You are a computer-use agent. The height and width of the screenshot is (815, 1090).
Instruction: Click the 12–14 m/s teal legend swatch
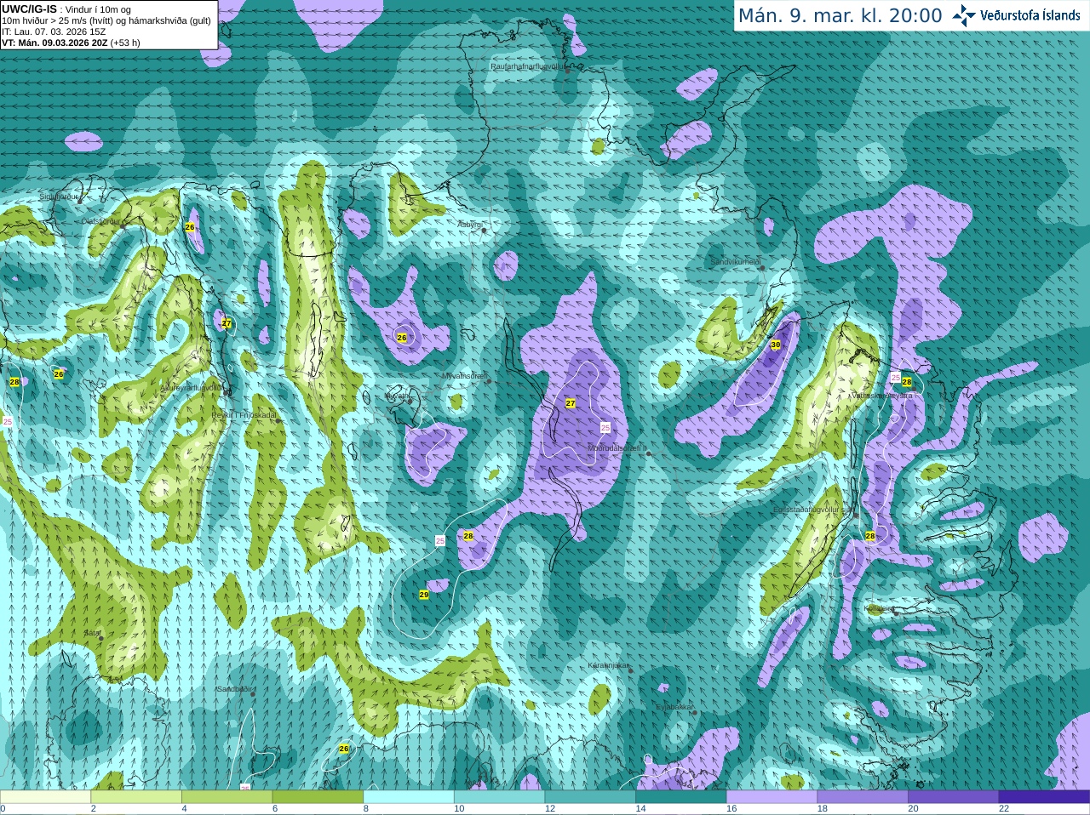click(x=590, y=797)
